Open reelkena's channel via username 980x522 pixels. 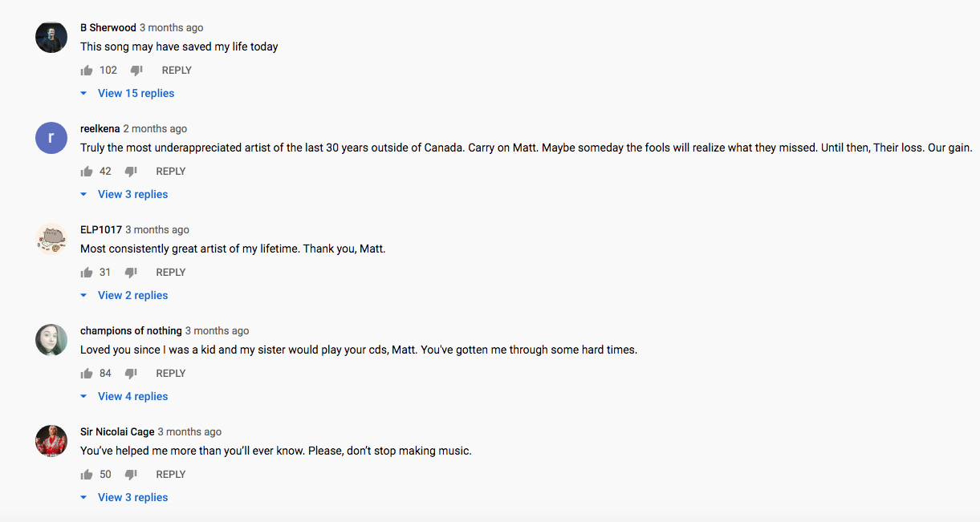coord(100,128)
